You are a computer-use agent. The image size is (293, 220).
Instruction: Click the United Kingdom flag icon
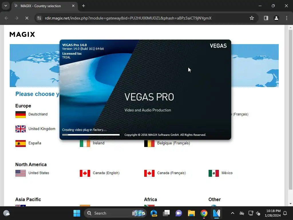[x=21, y=129]
